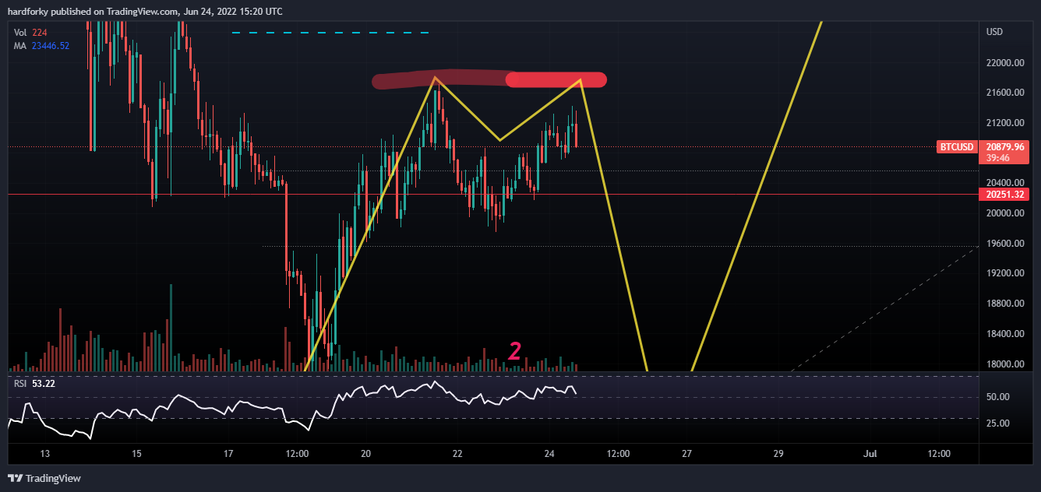Viewport: 1041px width, 492px height.
Task: Click the 17 date label on the time axis
Action: click(228, 454)
